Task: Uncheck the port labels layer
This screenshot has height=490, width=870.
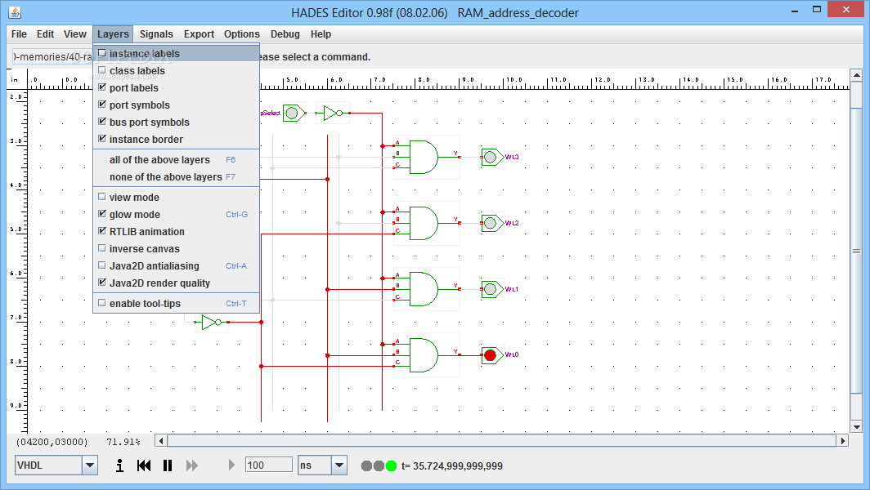Action: coord(176,88)
